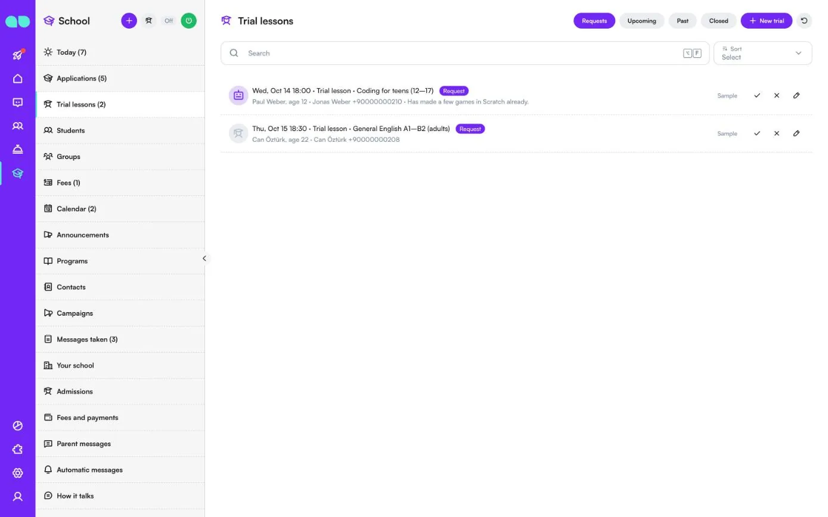The image size is (828, 517).
Task: Click the Sample label on Can Öztürk row
Action: (x=727, y=133)
